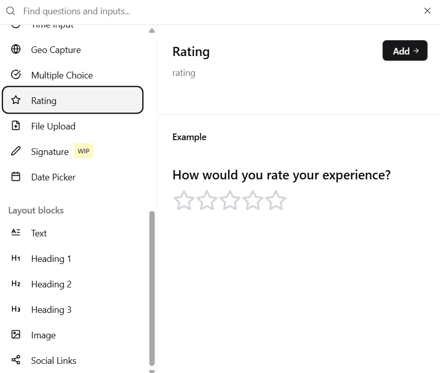
Task: Click the File Upload icon
Action: point(16,126)
